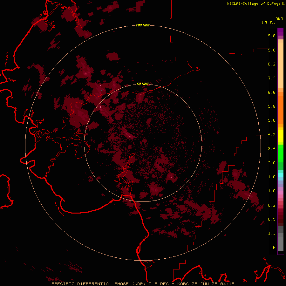Screen dimensions: 286x286
Task: Select the 9.8 color scale value
Action: (x=272, y=36)
